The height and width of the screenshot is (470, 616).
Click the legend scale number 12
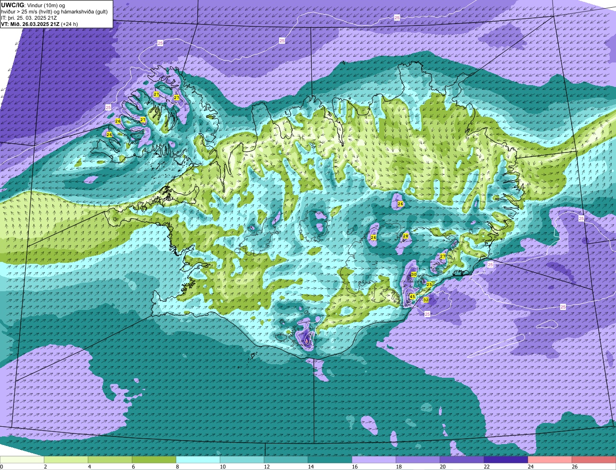point(267,467)
